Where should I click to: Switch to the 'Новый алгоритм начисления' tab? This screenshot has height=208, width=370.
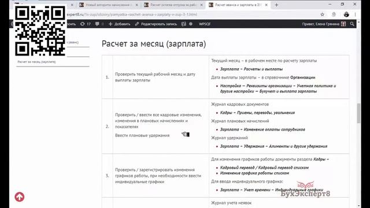tap(109, 5)
